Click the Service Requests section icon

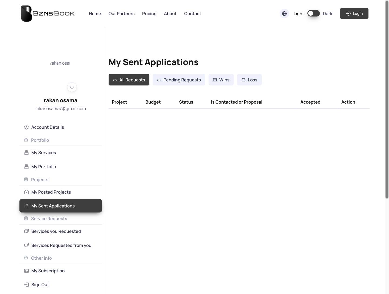click(26, 218)
